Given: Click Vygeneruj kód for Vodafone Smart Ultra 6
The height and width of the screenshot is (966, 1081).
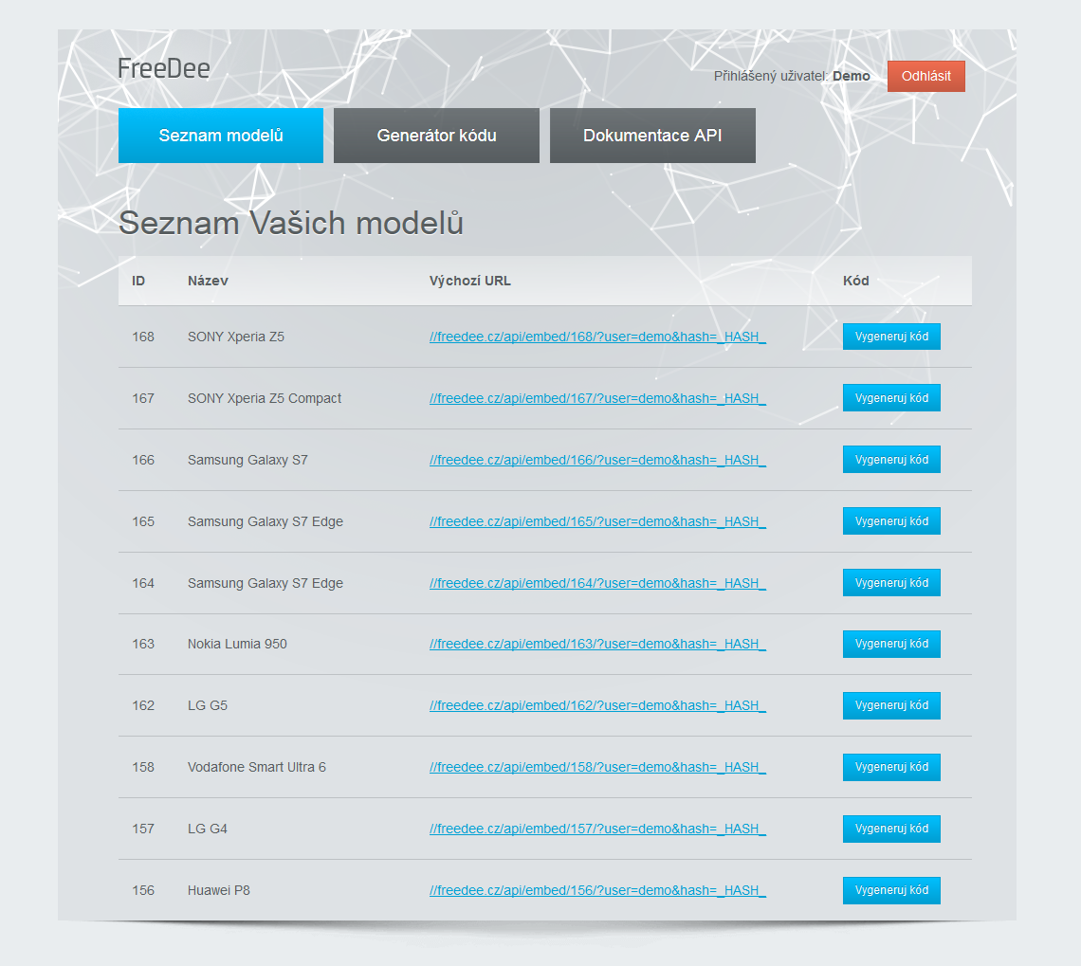Looking at the screenshot, I should tap(891, 767).
